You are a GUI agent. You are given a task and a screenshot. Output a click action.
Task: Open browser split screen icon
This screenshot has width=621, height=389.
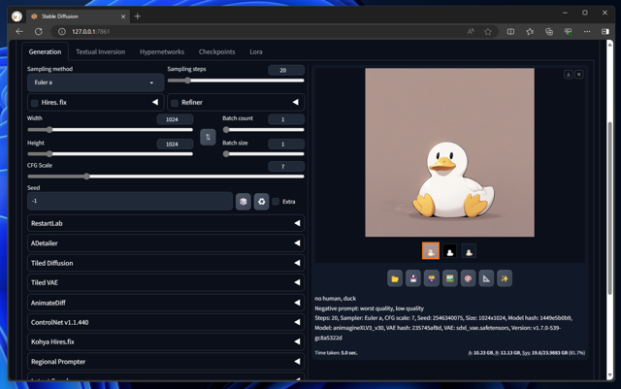[510, 31]
